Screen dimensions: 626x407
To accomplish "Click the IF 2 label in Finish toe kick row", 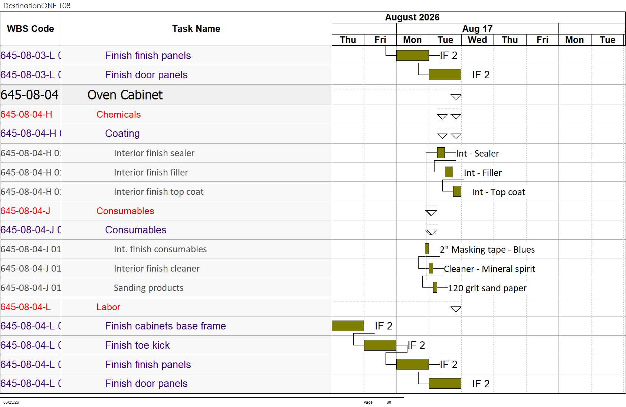I will 416,345.
